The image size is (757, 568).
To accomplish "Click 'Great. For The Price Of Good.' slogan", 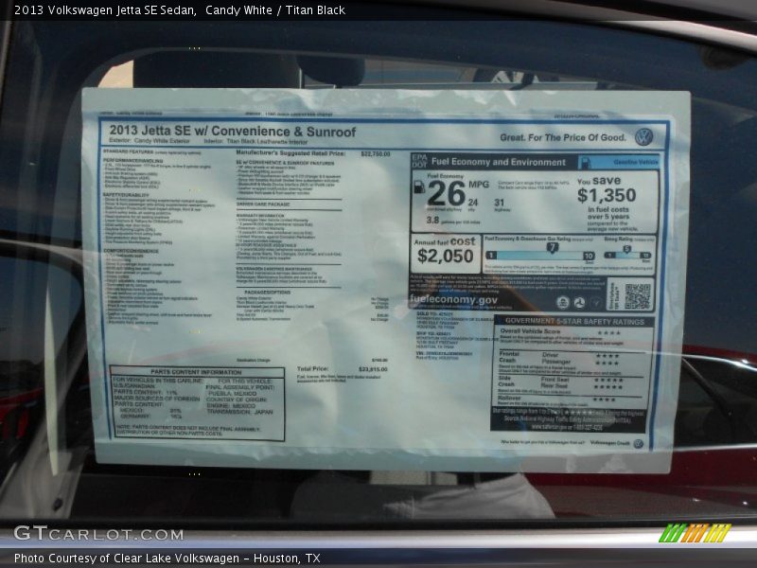I will [x=563, y=137].
